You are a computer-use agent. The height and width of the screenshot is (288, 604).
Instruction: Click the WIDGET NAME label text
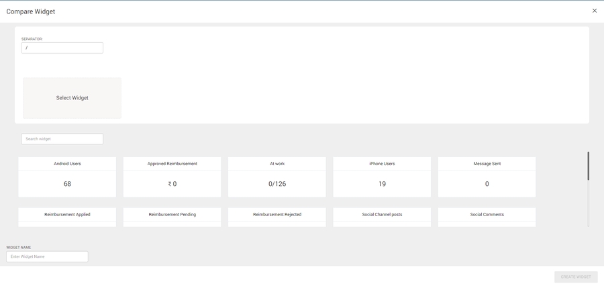pyautogui.click(x=19, y=248)
